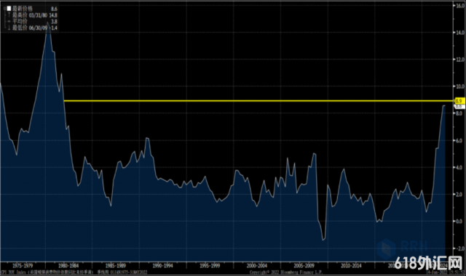Click the white series color swatch in legend
This screenshot has height=276, width=466.
coord(9,9)
